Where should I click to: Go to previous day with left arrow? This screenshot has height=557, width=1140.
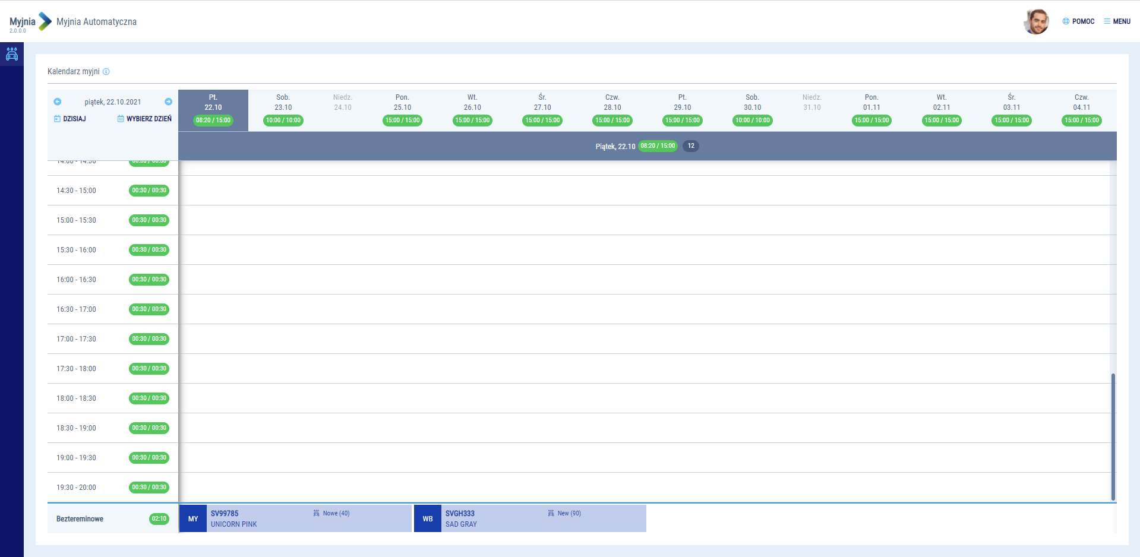coord(58,102)
